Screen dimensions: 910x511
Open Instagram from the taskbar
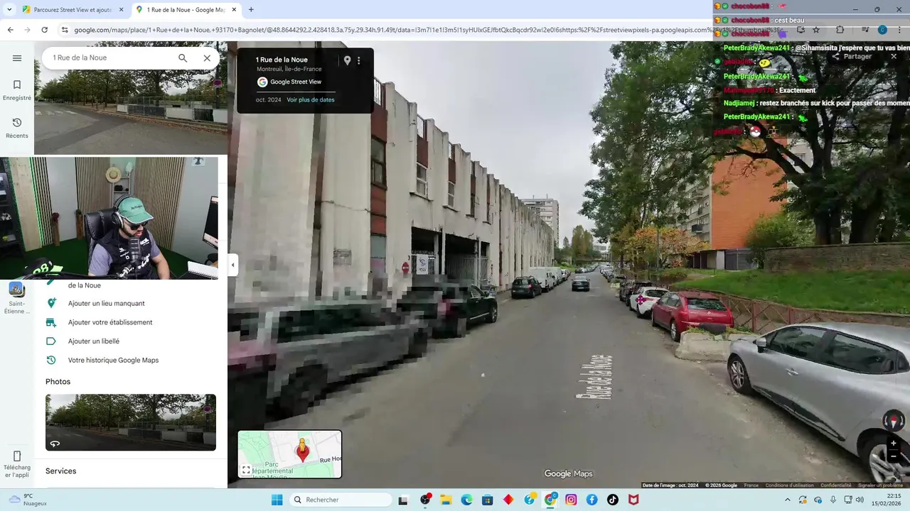(x=571, y=500)
